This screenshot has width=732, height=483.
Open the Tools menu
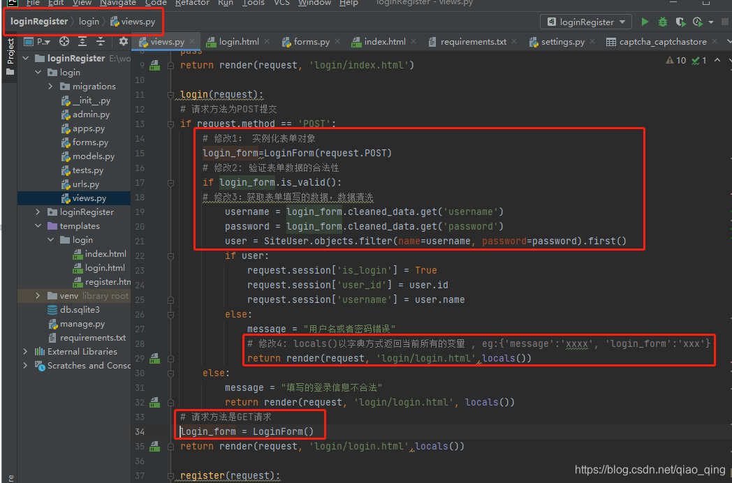254,3
